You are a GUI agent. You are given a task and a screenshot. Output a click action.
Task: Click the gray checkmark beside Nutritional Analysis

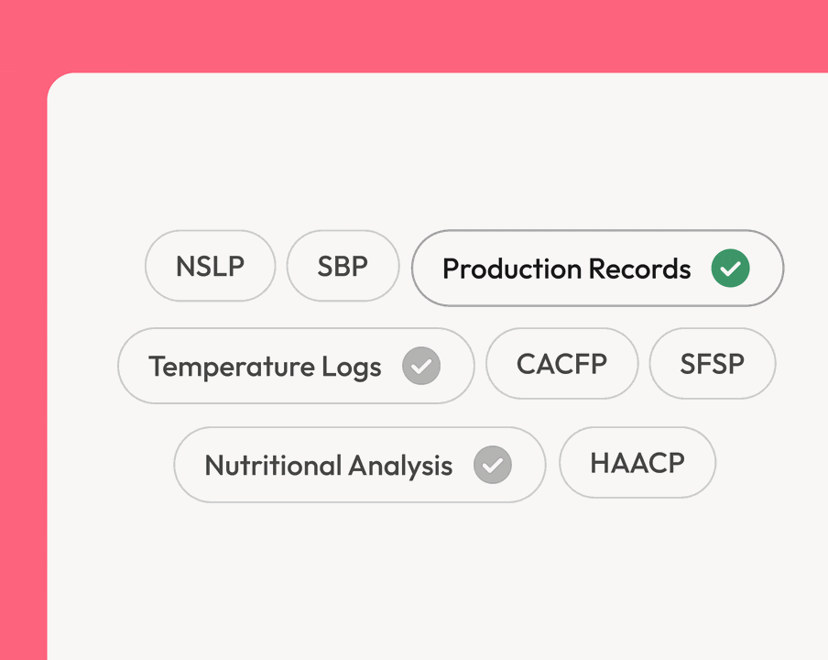tap(493, 465)
